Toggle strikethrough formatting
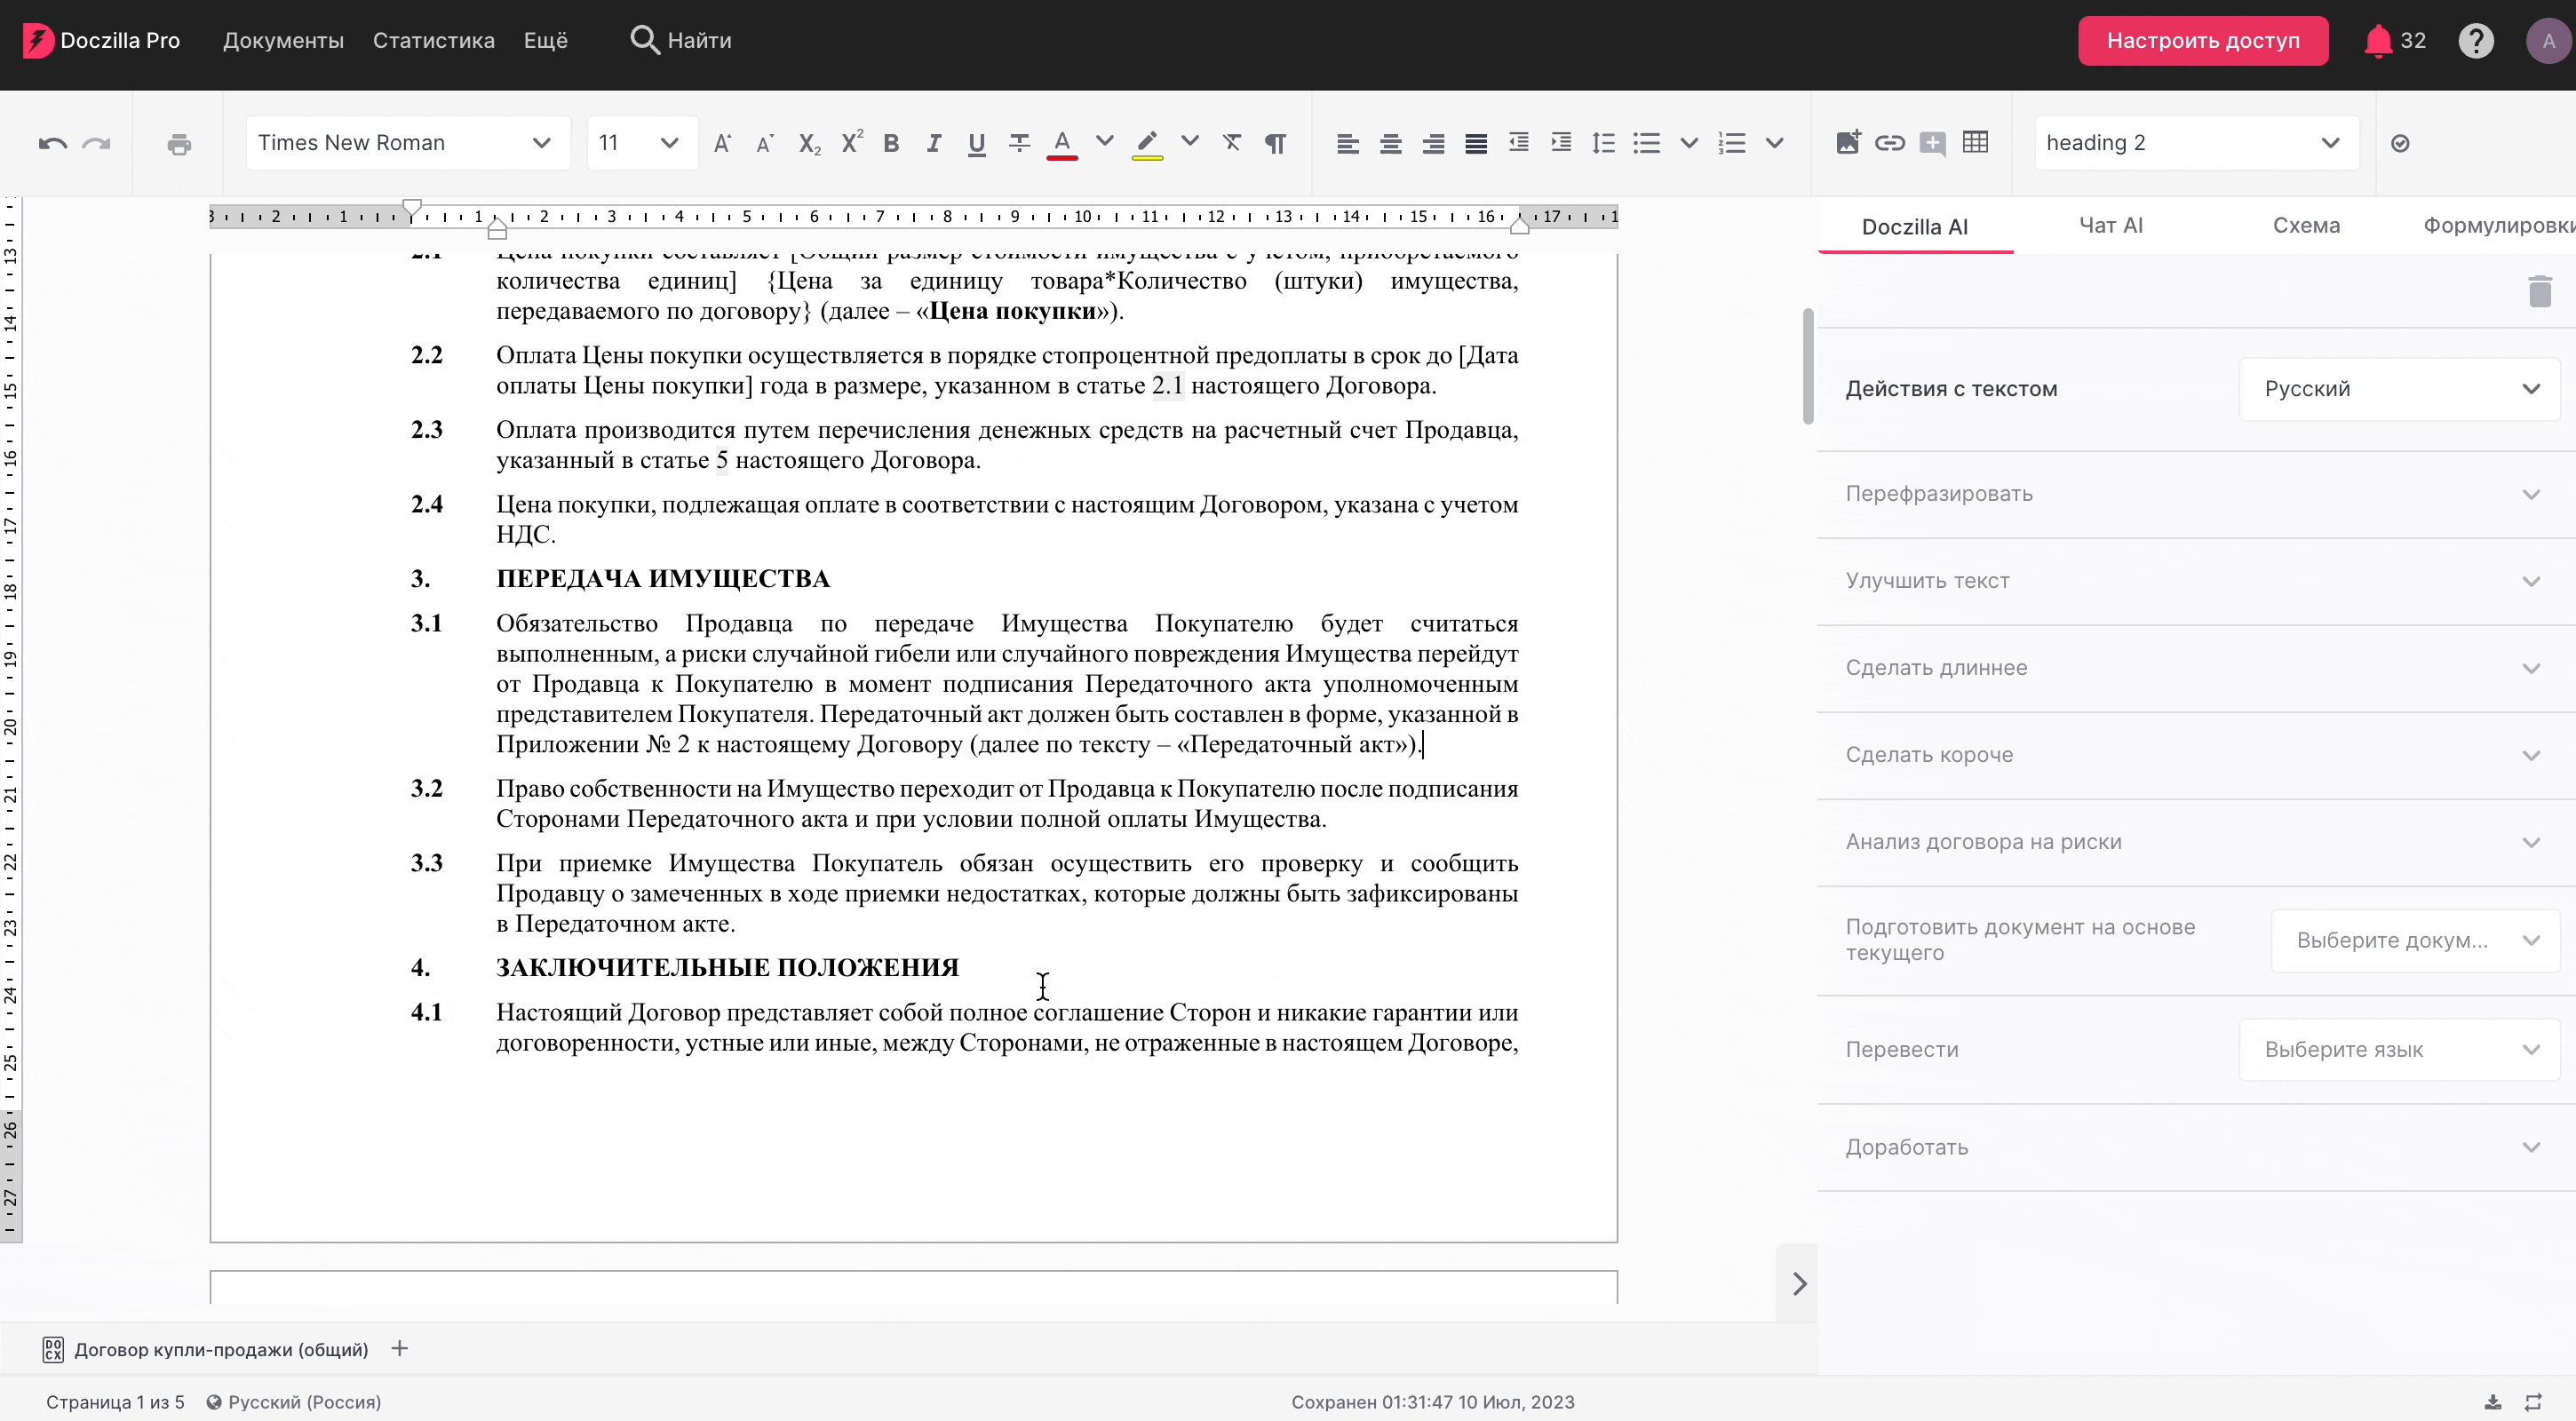 click(x=1019, y=143)
